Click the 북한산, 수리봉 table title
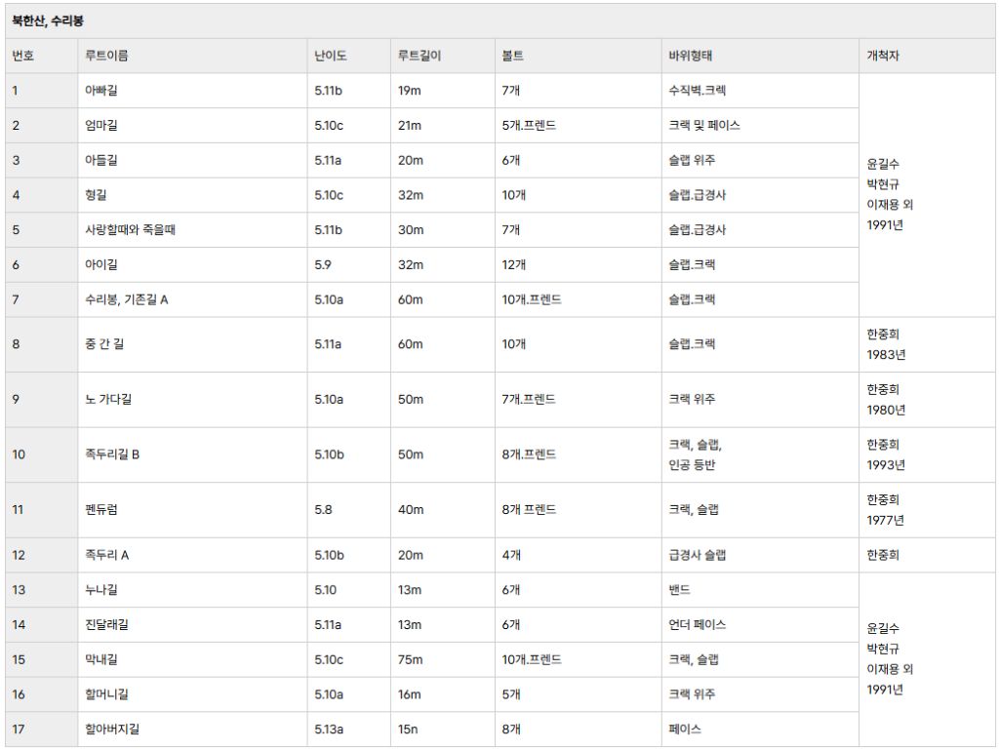Viewport: 999px width, 750px height. (47, 20)
